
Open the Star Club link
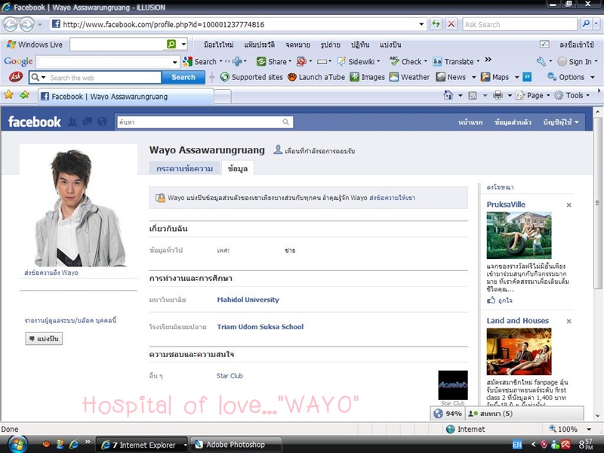230,375
